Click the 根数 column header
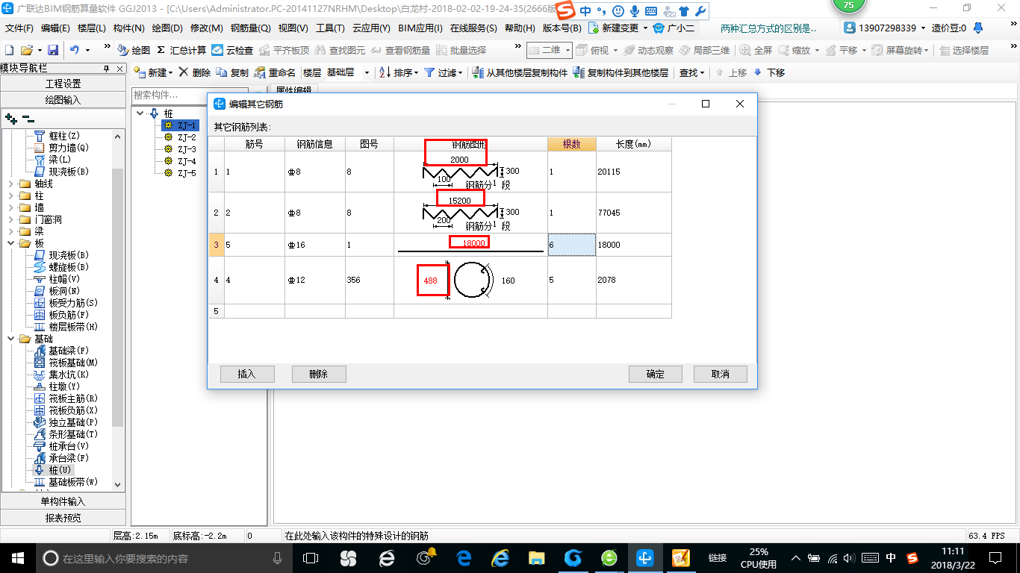 572,144
